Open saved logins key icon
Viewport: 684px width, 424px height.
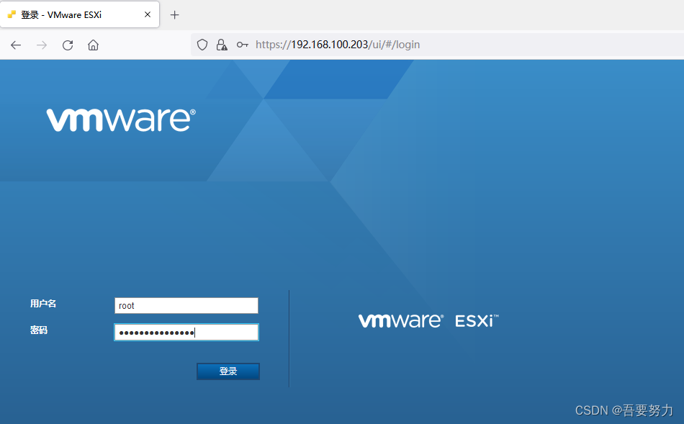point(243,45)
